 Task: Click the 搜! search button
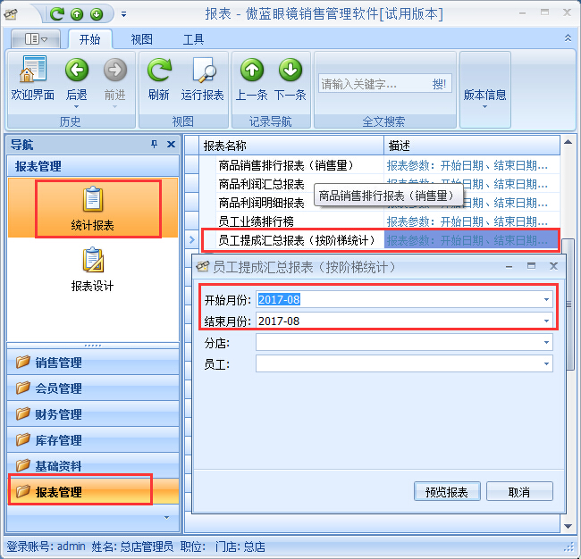439,84
